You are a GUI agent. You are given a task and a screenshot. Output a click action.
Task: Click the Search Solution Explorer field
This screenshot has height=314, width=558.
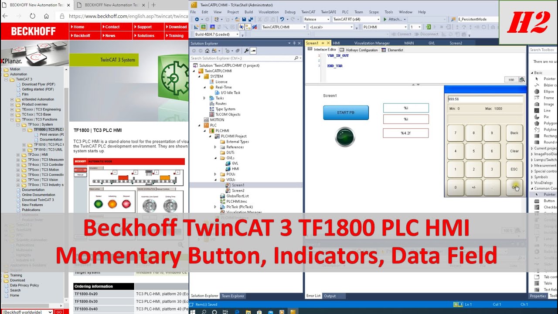point(242,58)
